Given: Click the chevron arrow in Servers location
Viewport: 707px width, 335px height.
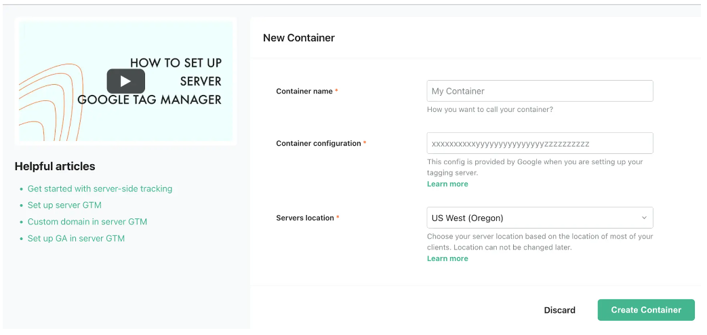Looking at the screenshot, I should (x=643, y=218).
